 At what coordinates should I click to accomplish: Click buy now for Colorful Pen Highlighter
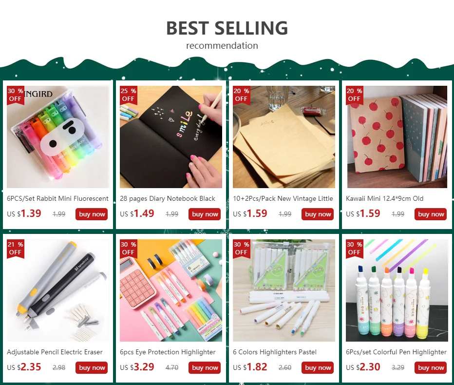tap(431, 367)
